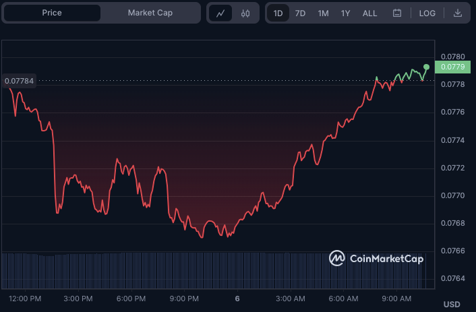Viewport: 476px width, 312px height.
Task: Click the 0.07784 opening price label
Action: tap(19, 81)
